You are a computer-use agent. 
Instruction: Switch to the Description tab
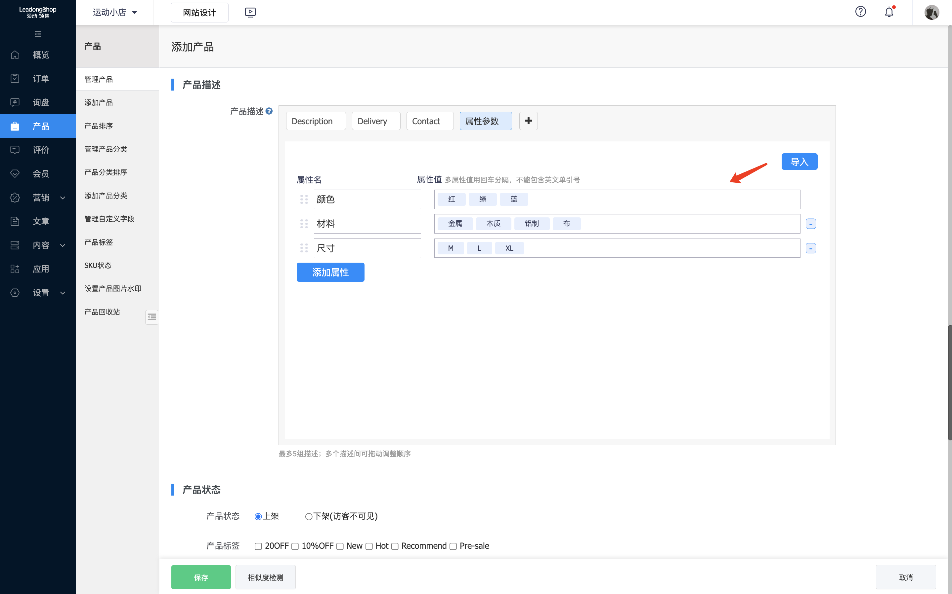(x=315, y=121)
